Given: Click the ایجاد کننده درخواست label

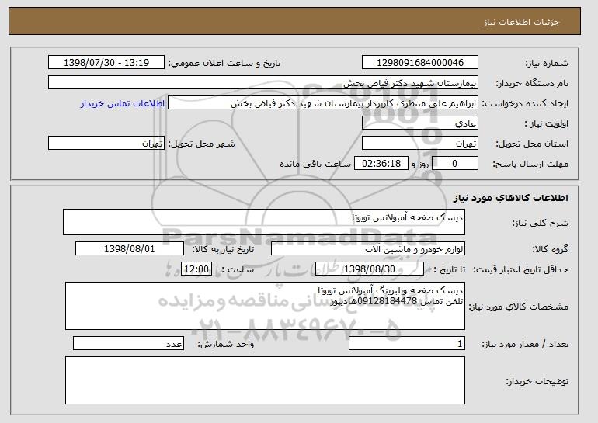Looking at the screenshot, I should point(525,104).
